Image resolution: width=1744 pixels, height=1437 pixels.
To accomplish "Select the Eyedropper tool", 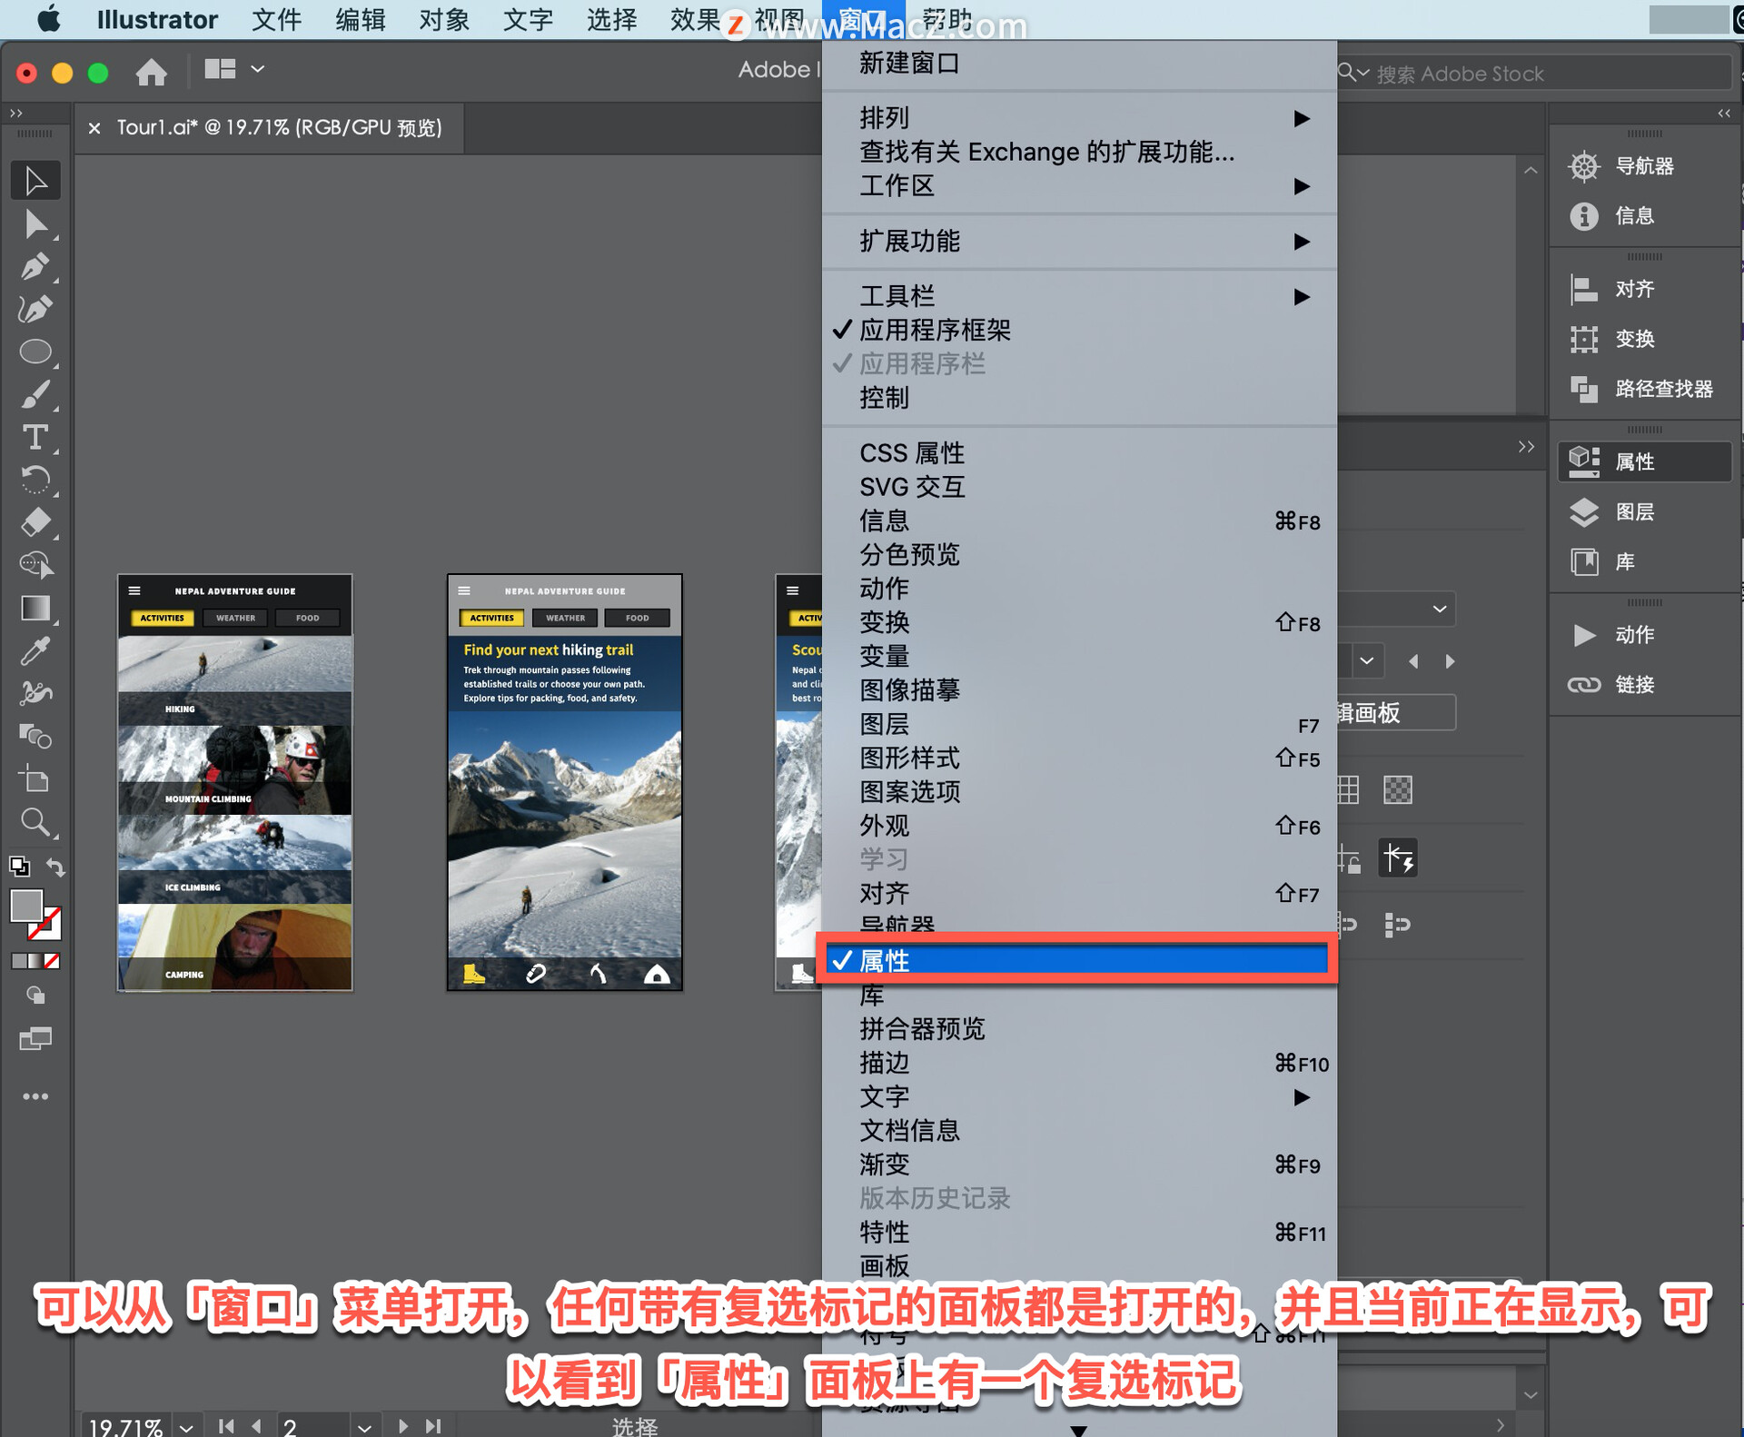I will pyautogui.click(x=35, y=650).
